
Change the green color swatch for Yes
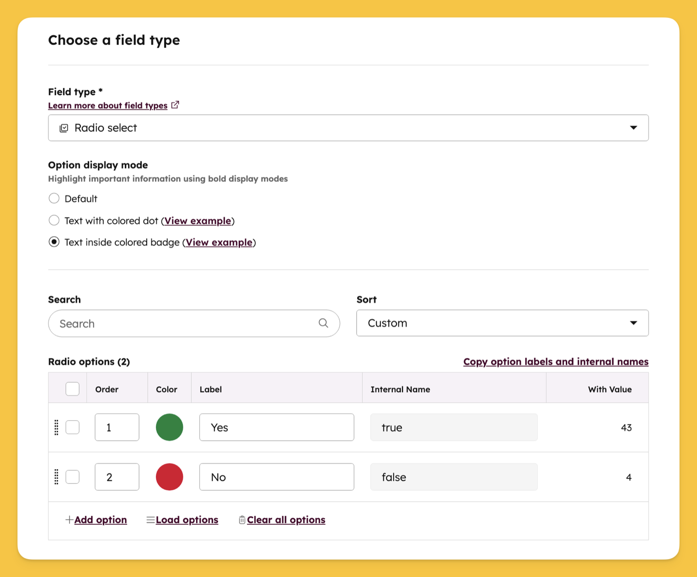tap(169, 427)
